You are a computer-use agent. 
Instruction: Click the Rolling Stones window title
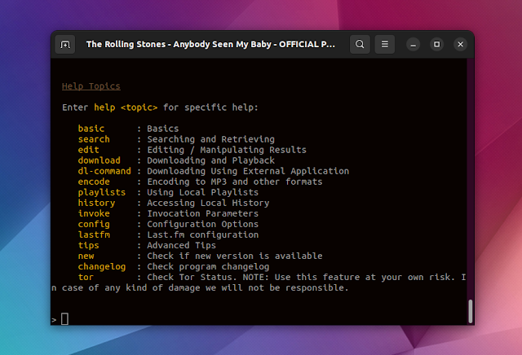tap(210, 44)
